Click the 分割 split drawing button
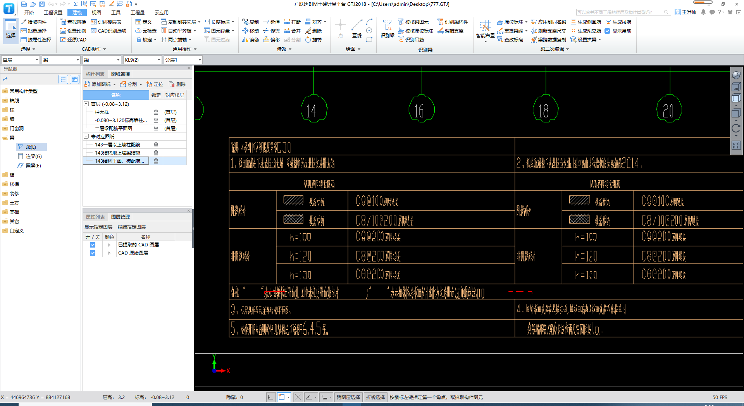The width and height of the screenshot is (744, 406). [129, 84]
